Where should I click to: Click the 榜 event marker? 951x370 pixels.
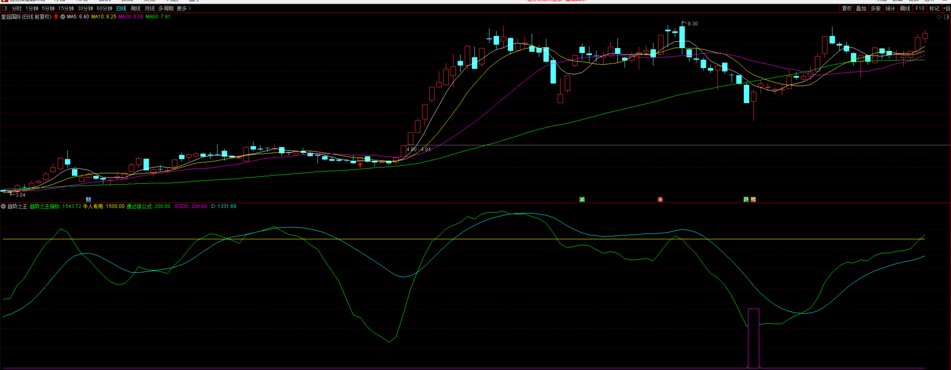[753, 199]
